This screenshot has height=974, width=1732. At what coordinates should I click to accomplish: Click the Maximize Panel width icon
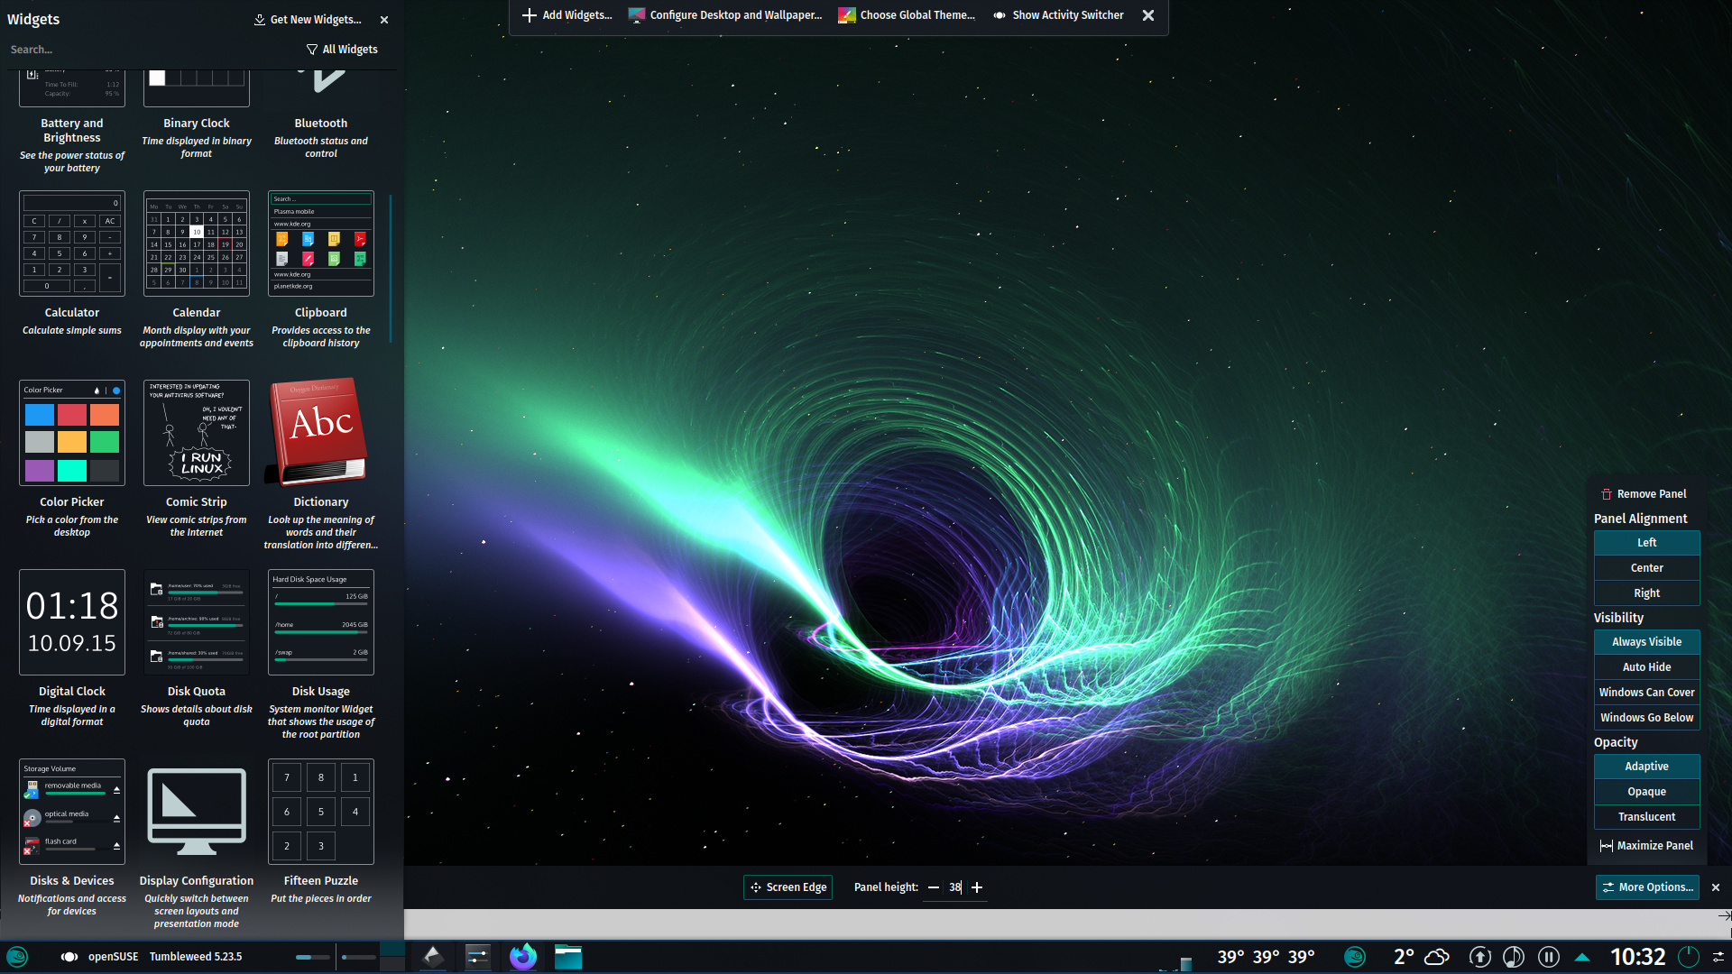tap(1606, 846)
